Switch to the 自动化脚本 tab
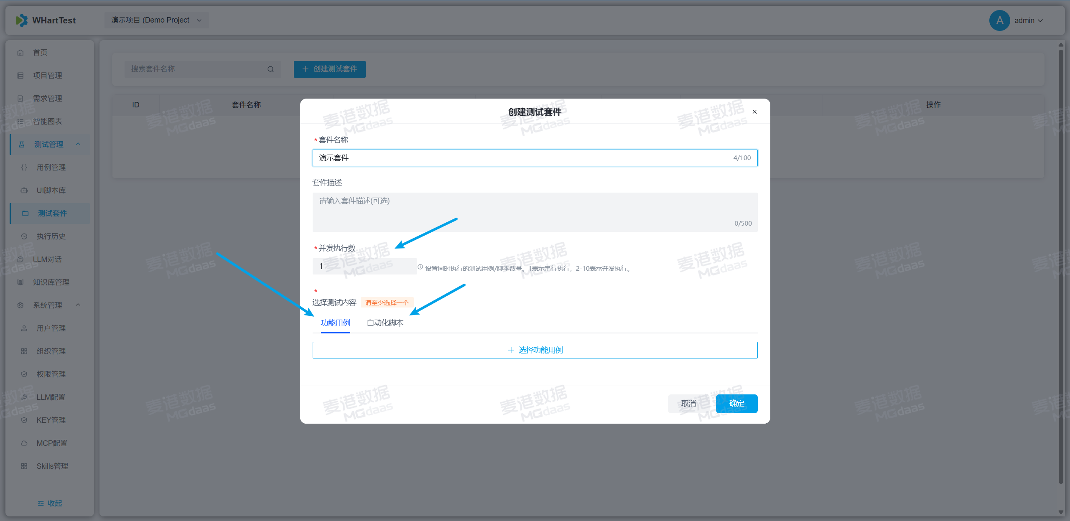Image resolution: width=1070 pixels, height=521 pixels. point(385,323)
